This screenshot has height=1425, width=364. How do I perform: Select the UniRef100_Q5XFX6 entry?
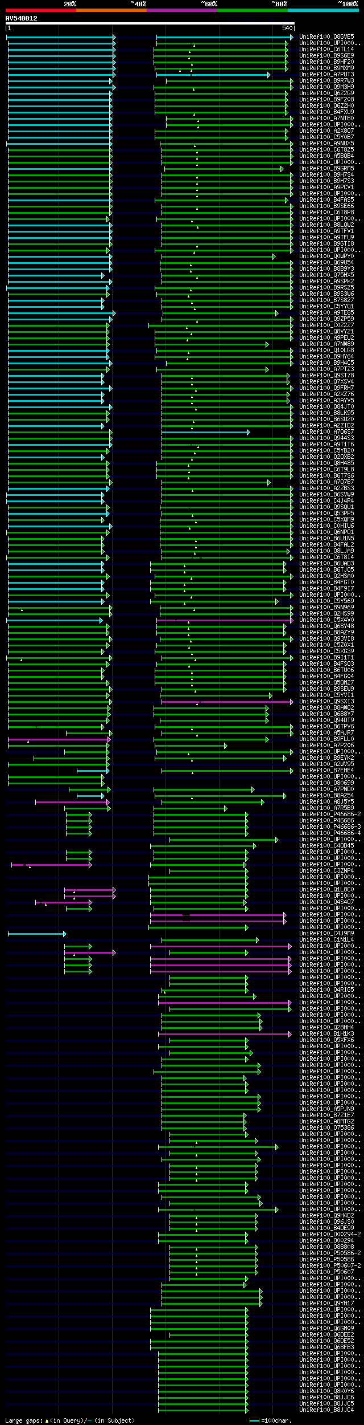pyautogui.click(x=326, y=1040)
